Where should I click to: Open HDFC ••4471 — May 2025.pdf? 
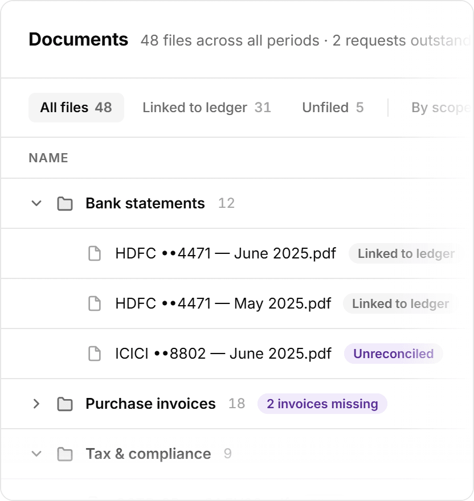(x=223, y=303)
